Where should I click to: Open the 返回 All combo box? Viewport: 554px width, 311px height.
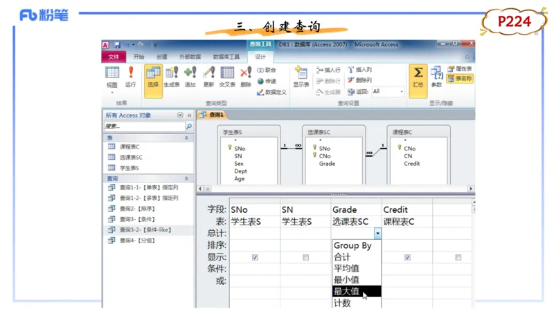pyautogui.click(x=388, y=91)
